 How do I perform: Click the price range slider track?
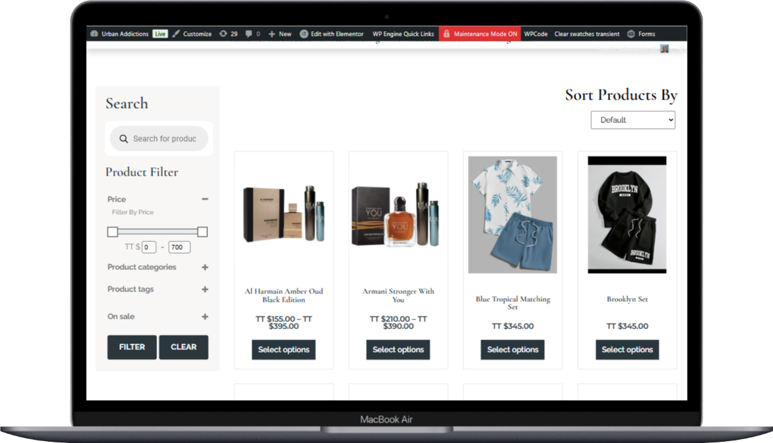tap(157, 232)
